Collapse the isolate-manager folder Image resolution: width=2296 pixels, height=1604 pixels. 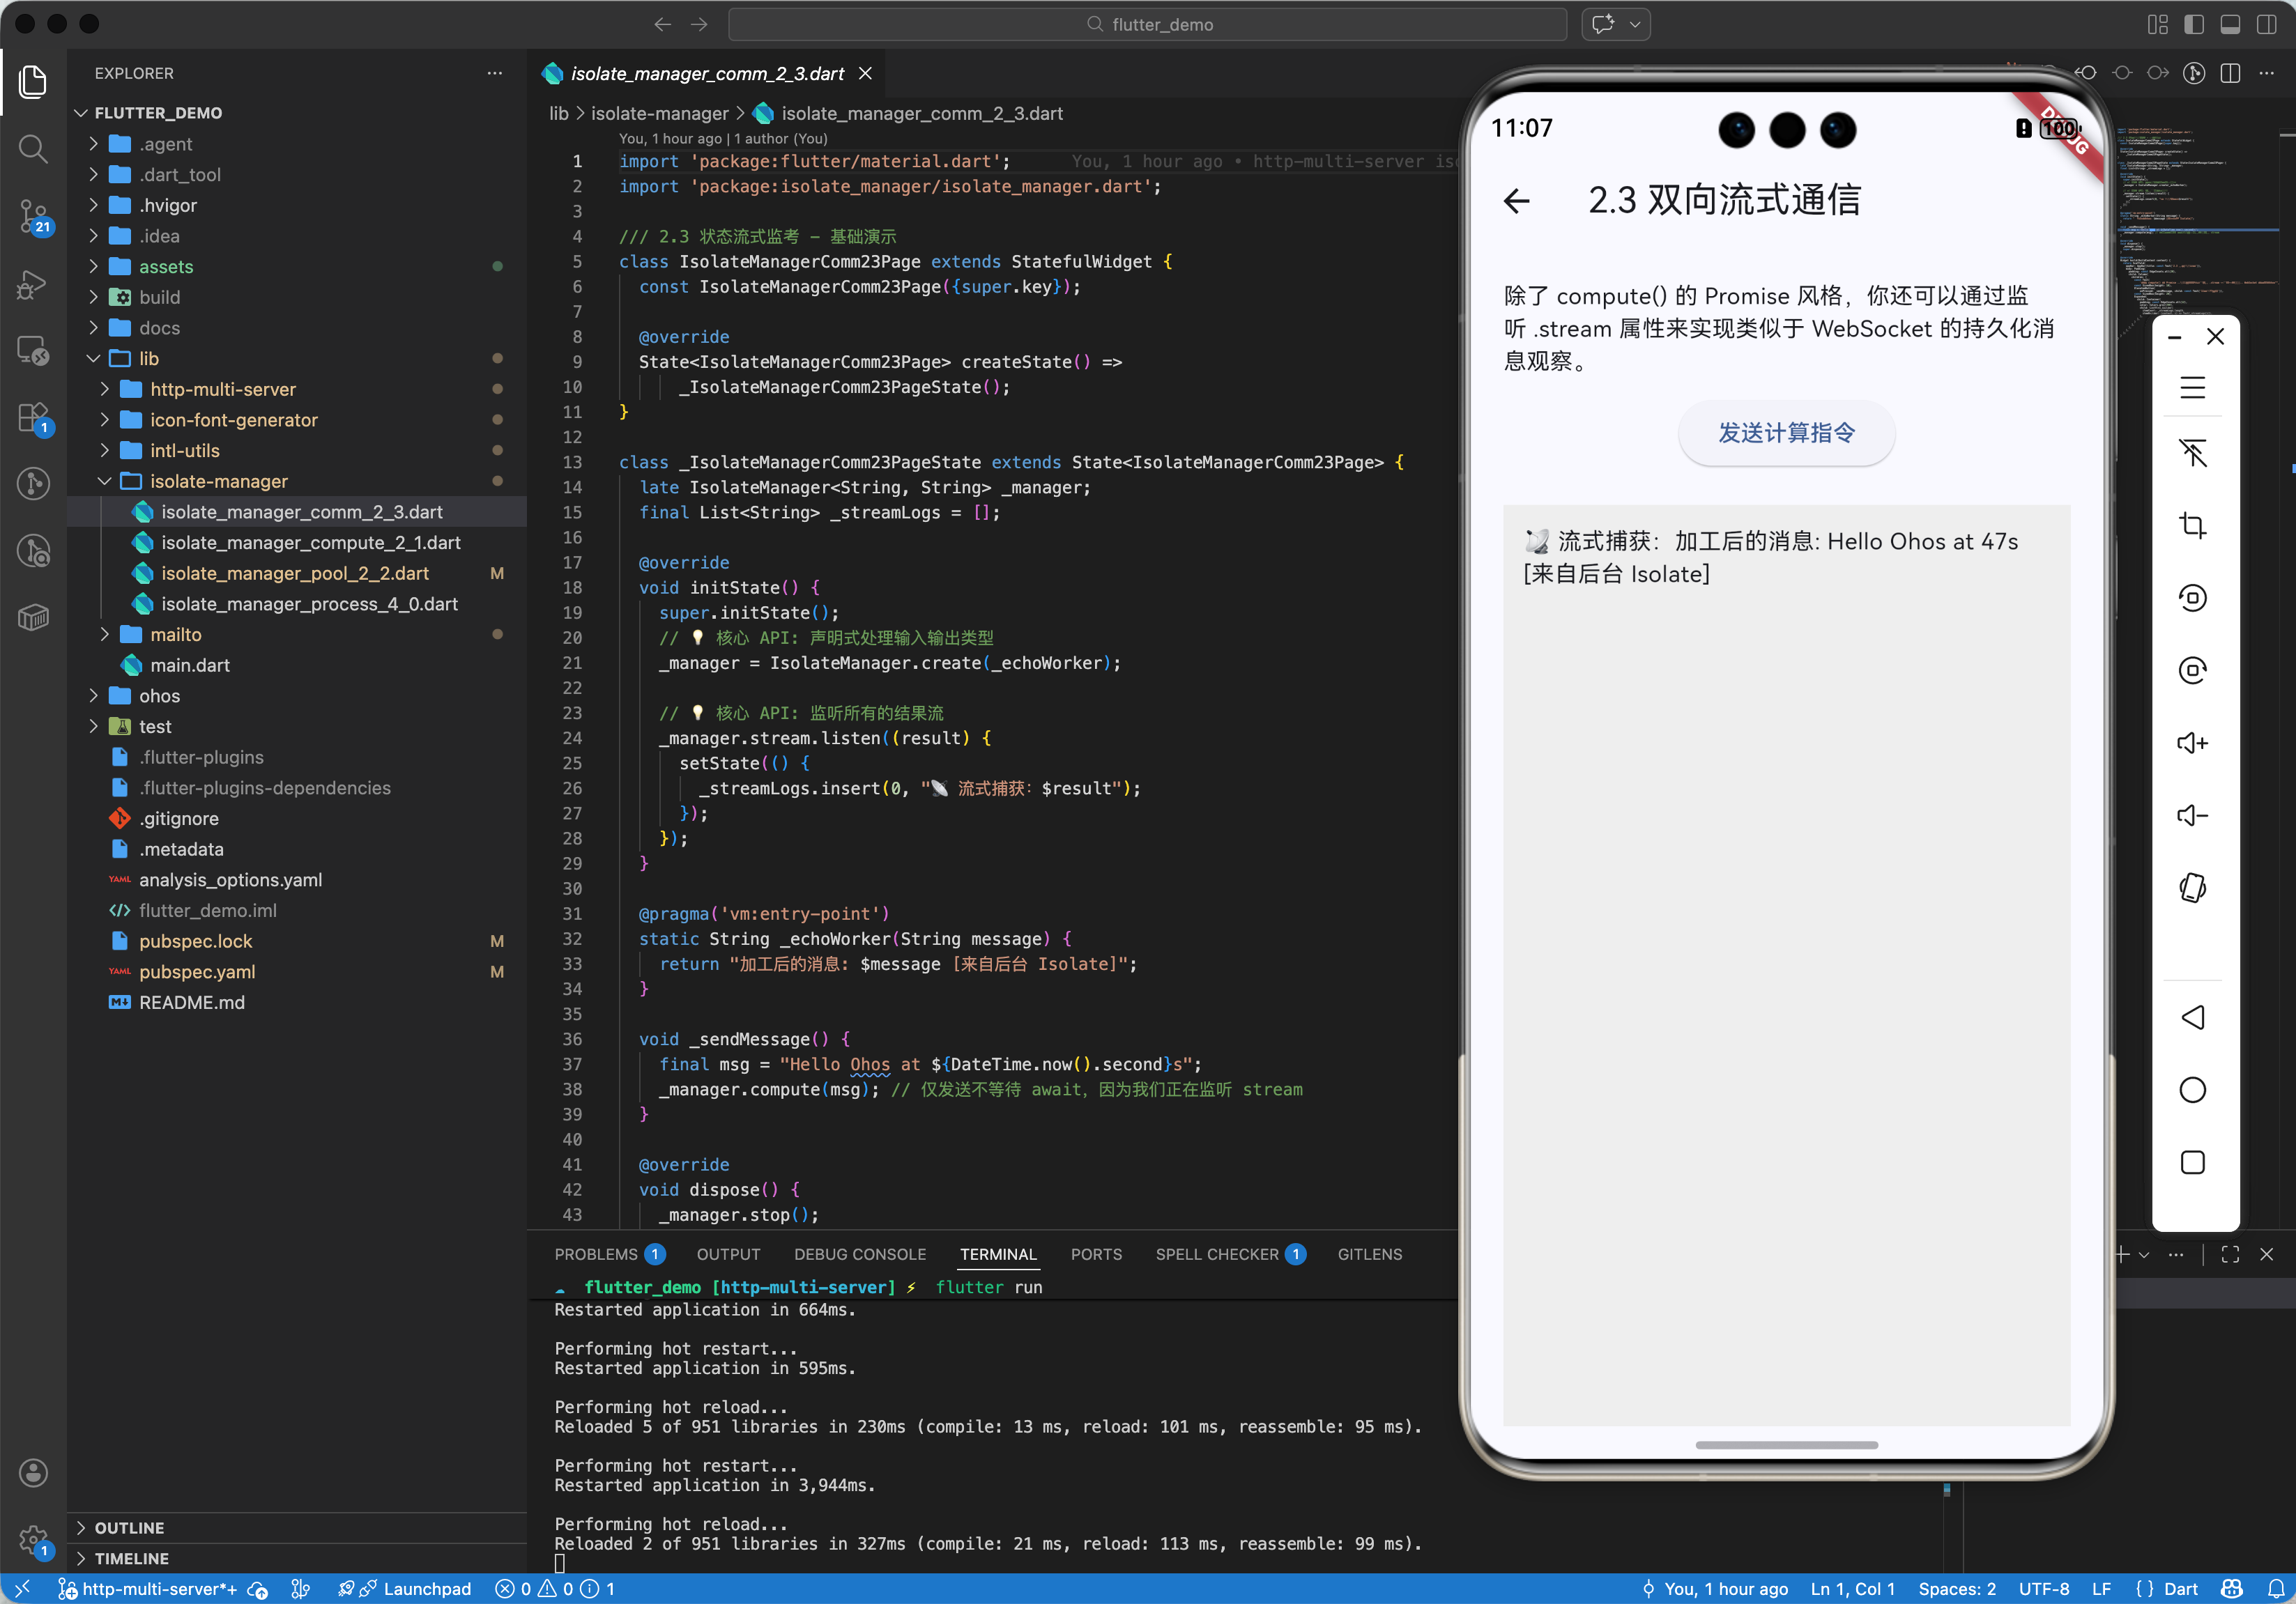(218, 481)
